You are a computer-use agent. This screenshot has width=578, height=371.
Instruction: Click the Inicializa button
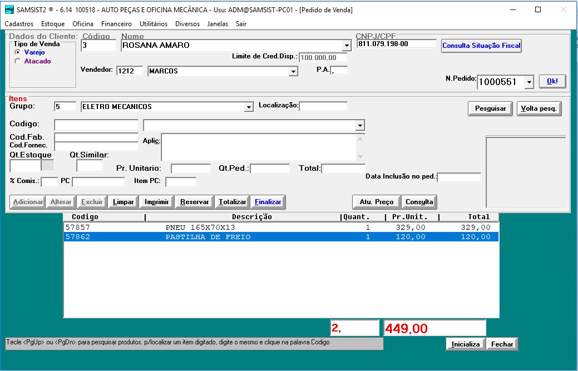[466, 344]
